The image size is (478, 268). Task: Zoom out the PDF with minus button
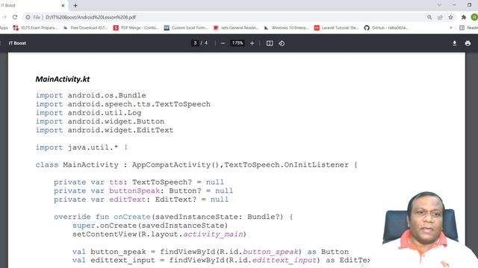click(223, 43)
